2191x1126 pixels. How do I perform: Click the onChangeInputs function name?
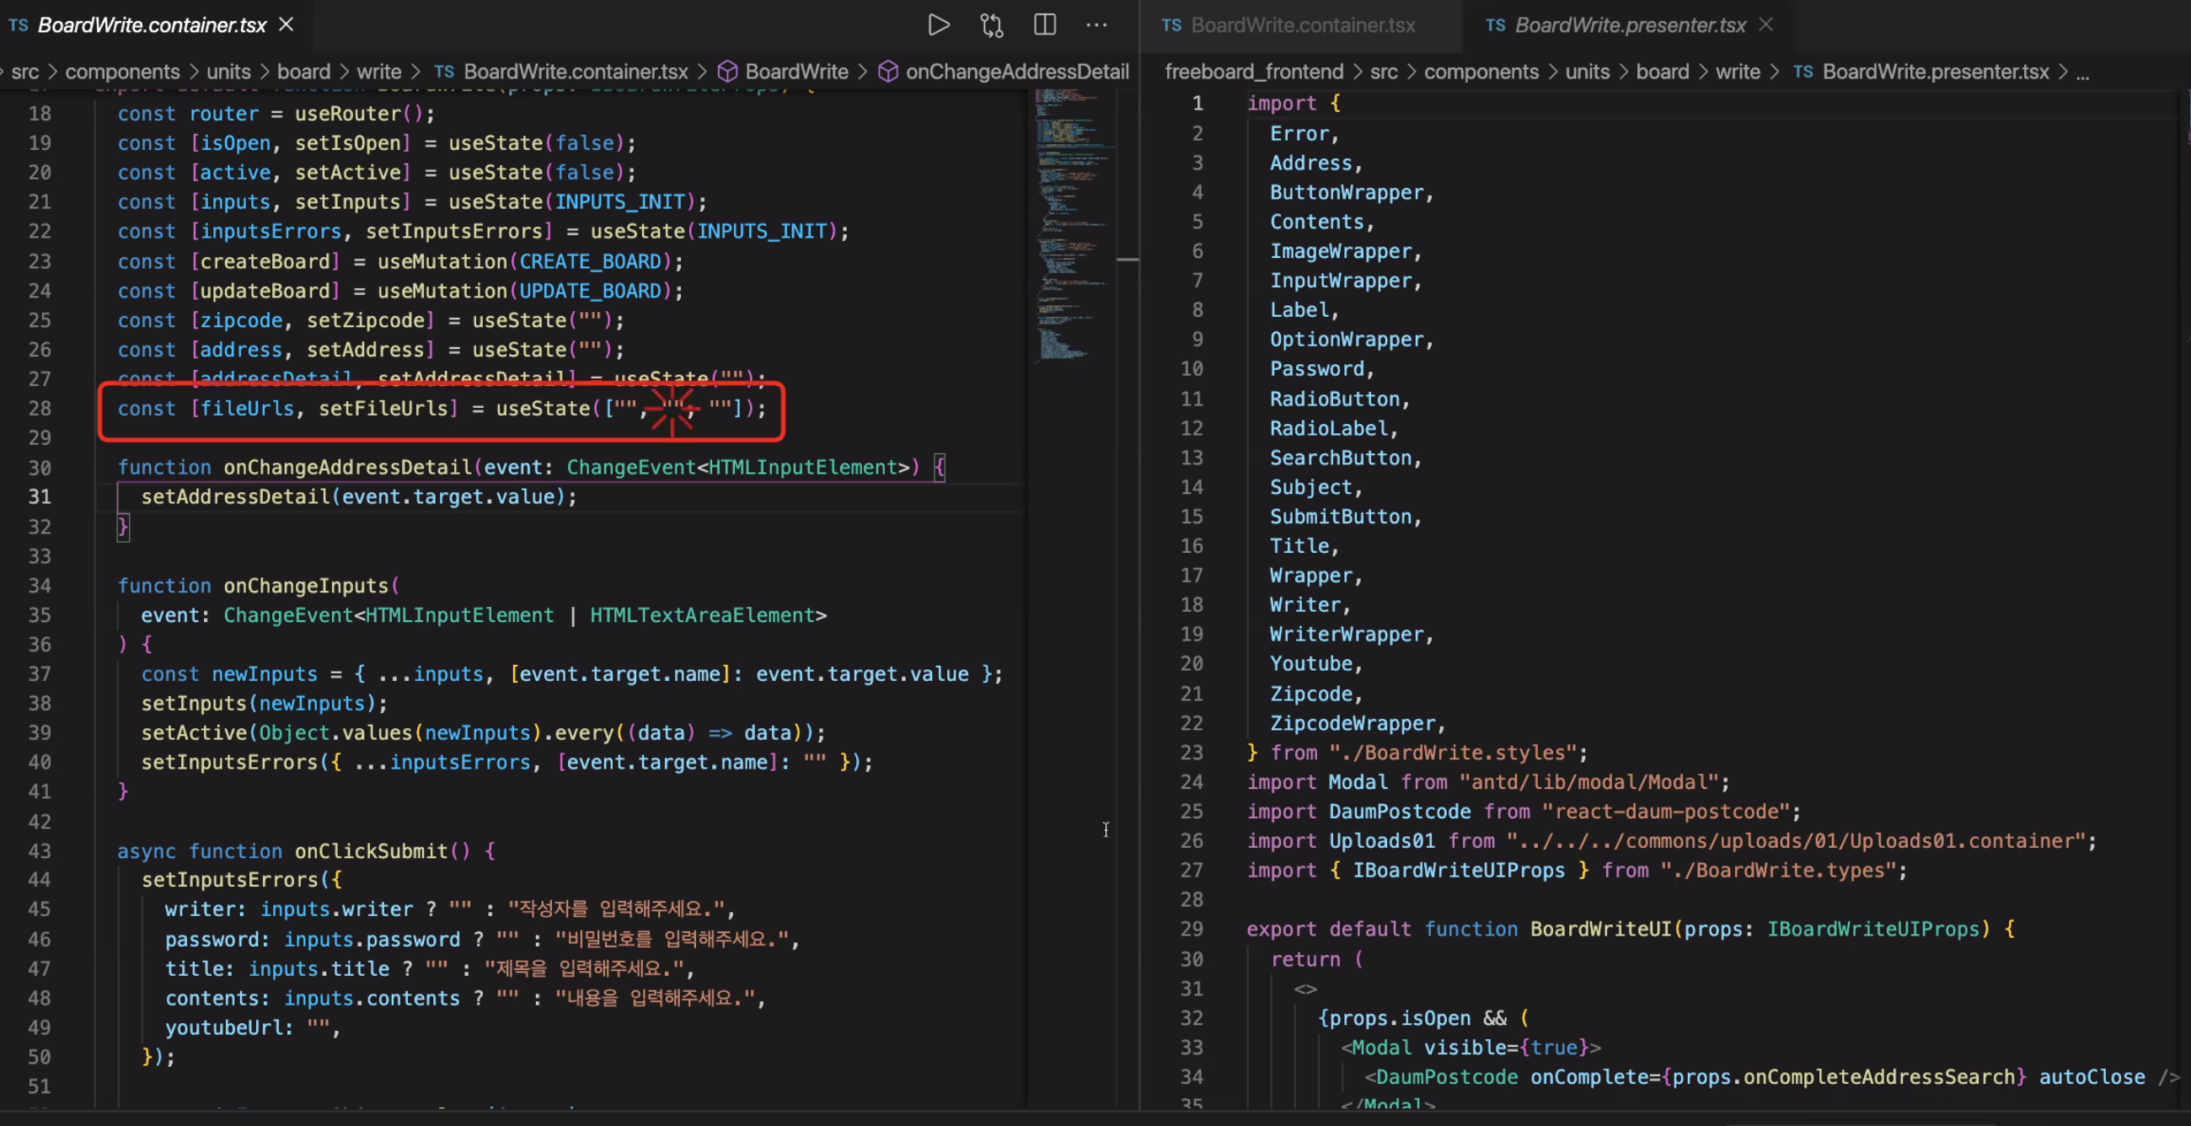pyautogui.click(x=305, y=586)
